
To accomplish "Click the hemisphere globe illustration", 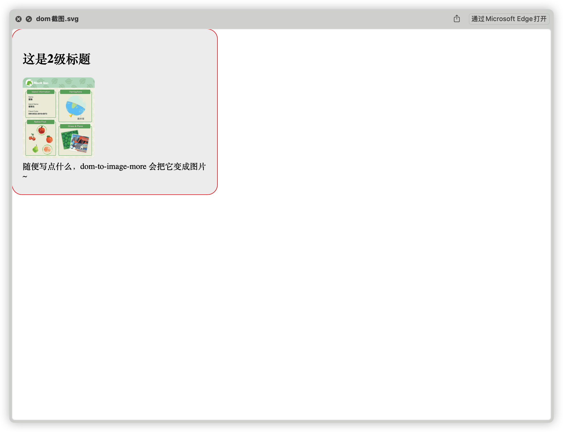I will (x=75, y=106).
